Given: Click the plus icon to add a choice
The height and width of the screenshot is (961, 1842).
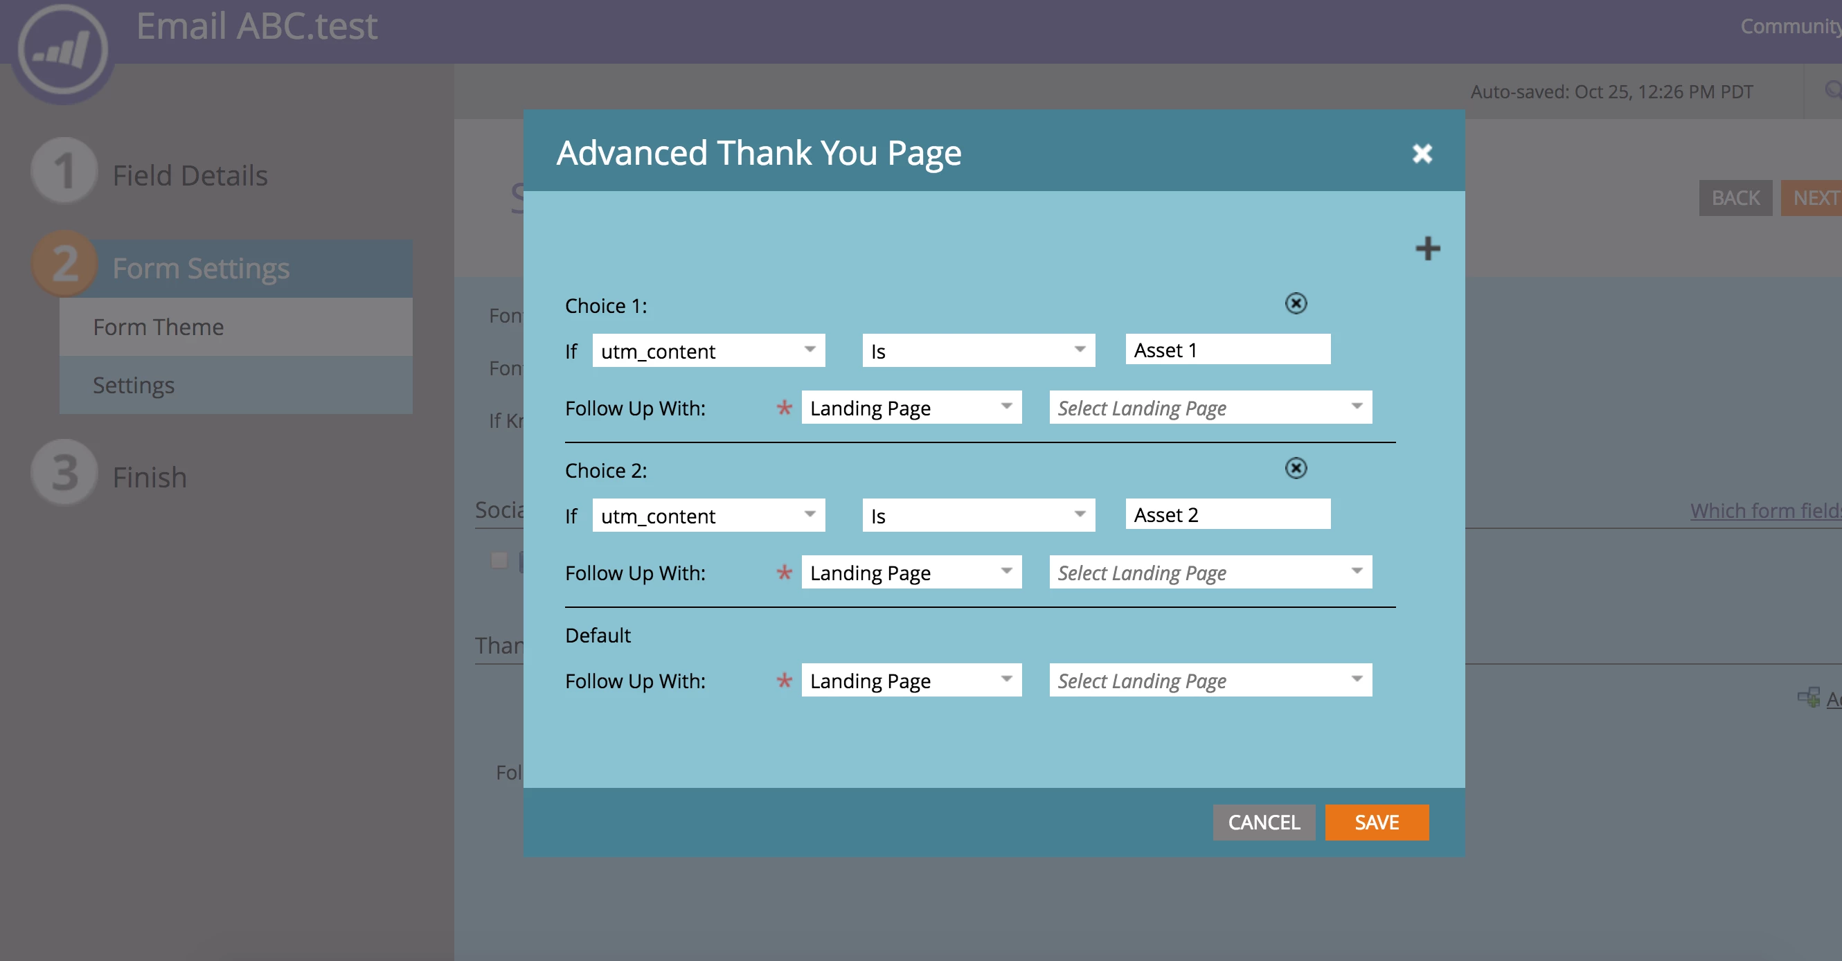Looking at the screenshot, I should tap(1427, 248).
